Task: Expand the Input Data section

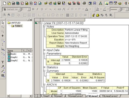Action: [x=44, y=50]
